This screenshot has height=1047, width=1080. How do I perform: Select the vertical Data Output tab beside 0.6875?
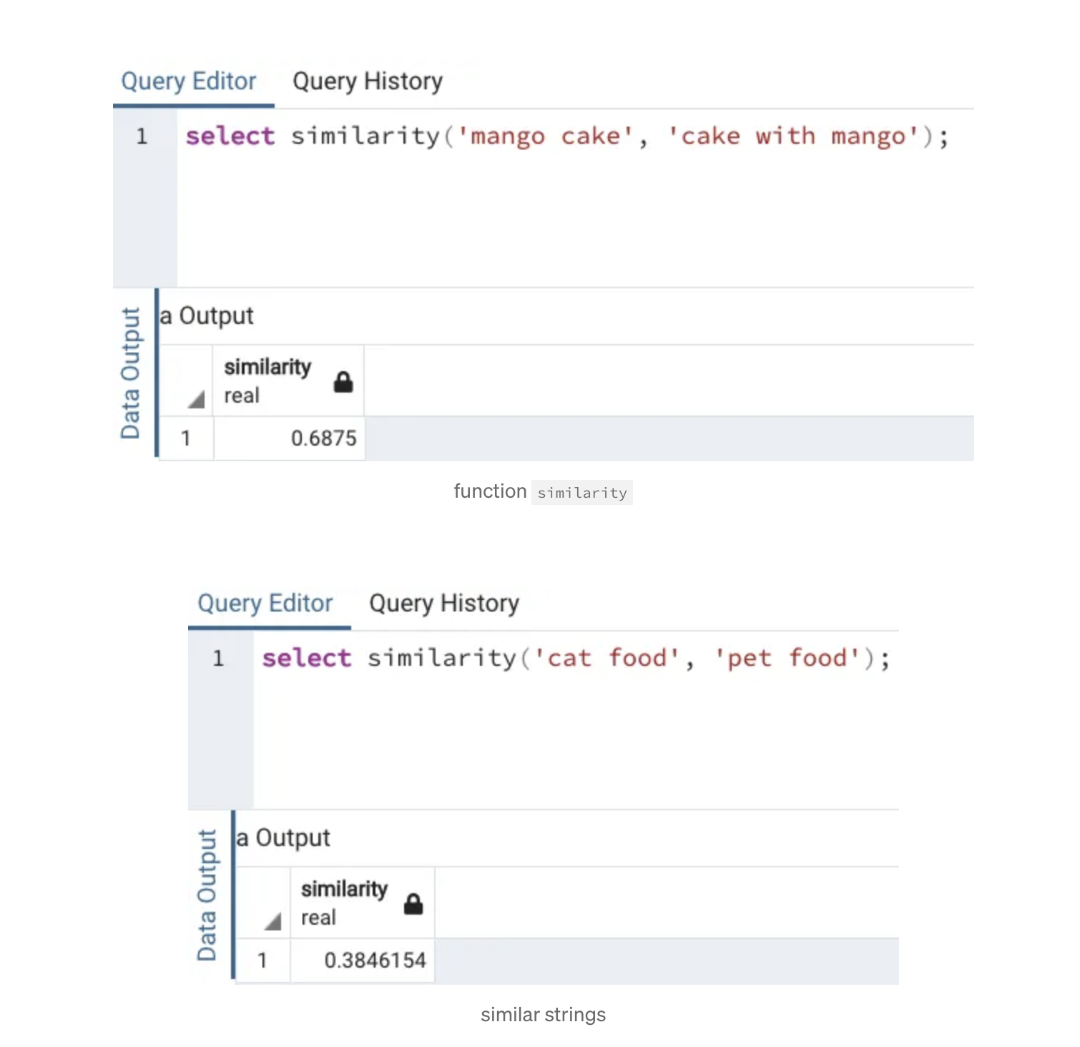[x=131, y=373]
